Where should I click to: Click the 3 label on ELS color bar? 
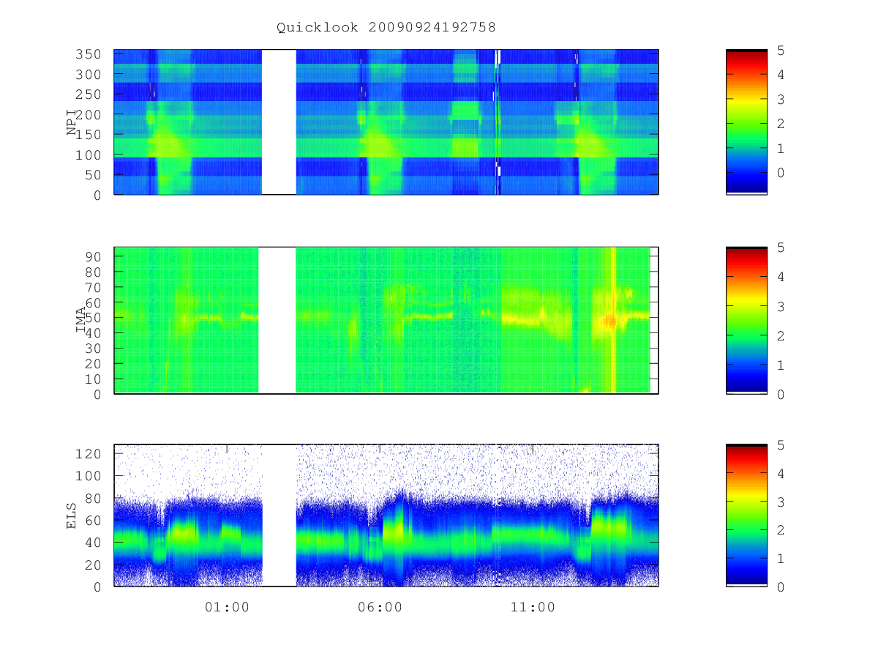pos(781,502)
